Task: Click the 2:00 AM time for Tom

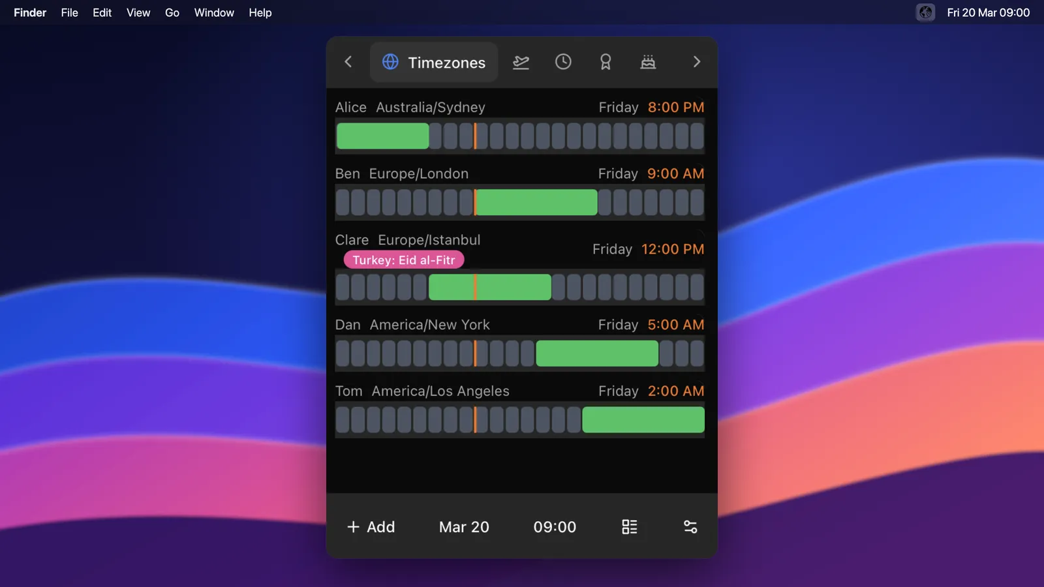Action: (676, 392)
